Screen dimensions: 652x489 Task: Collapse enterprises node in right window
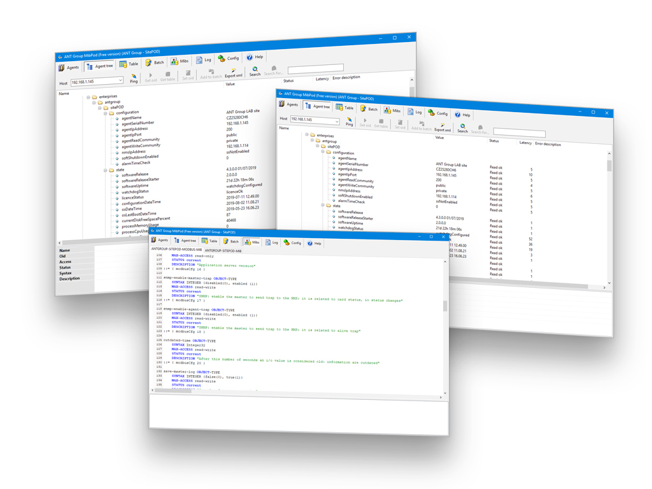point(307,134)
